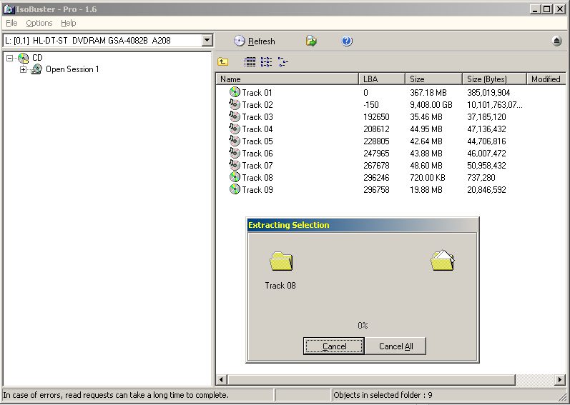Click 'Objects in selected folder : 9' status
570x405 pixels.
[383, 395]
